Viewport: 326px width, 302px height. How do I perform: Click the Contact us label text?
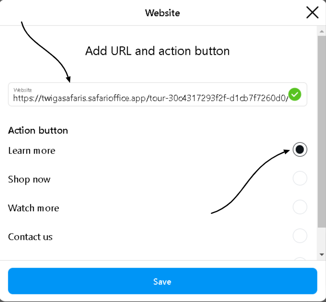tap(30, 237)
